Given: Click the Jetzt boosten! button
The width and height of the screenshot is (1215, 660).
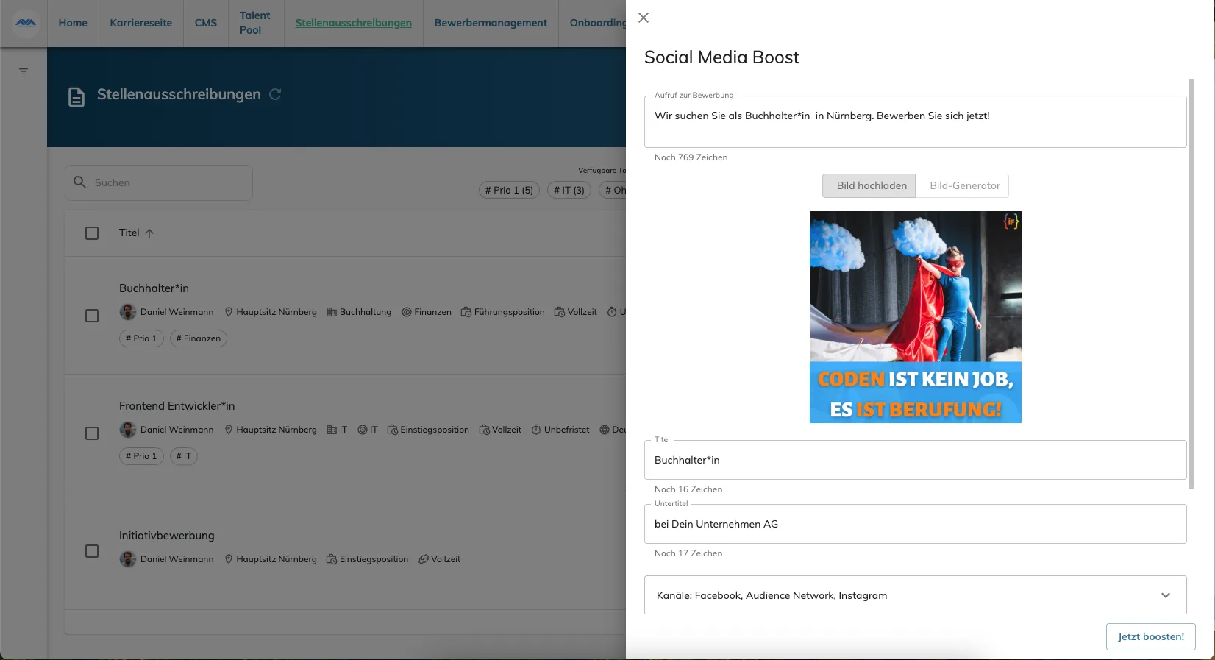Looking at the screenshot, I should (1151, 636).
